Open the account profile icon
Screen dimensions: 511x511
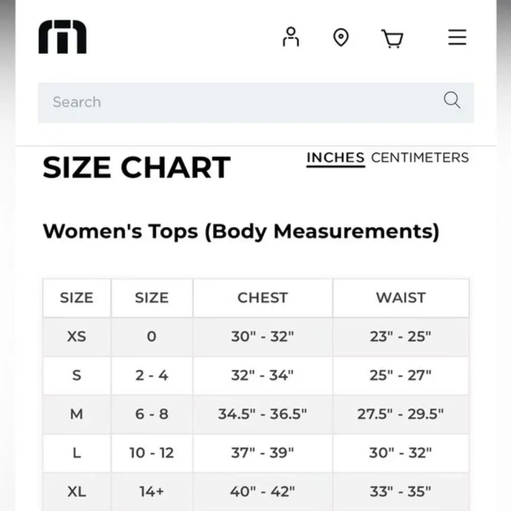[x=290, y=37]
